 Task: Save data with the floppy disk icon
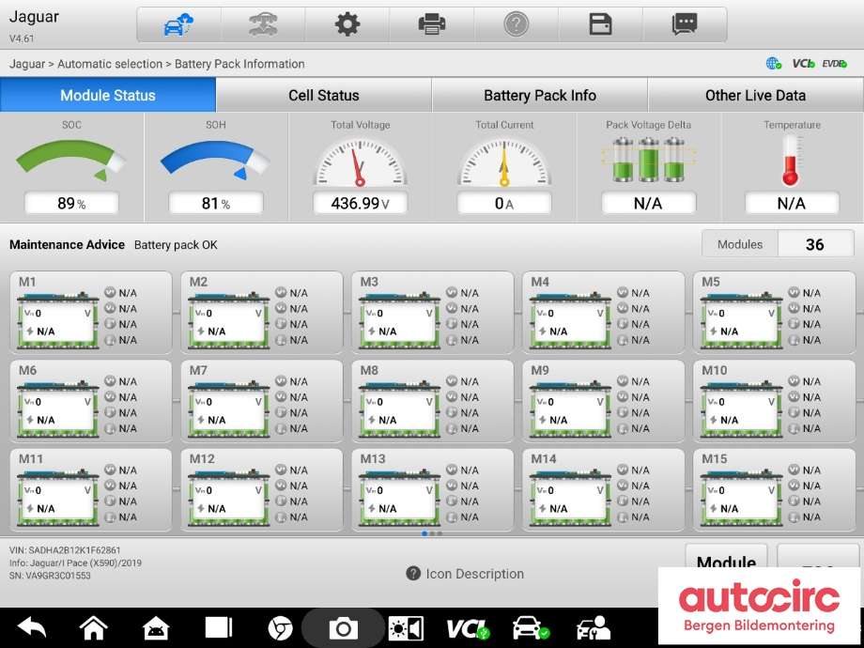pyautogui.click(x=600, y=24)
